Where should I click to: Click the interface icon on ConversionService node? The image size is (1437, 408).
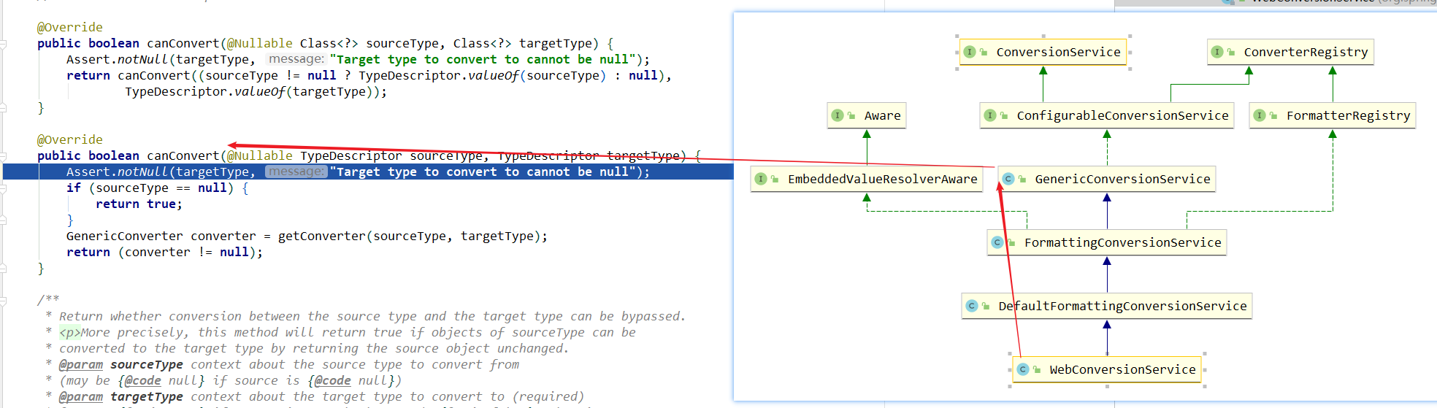tap(970, 52)
